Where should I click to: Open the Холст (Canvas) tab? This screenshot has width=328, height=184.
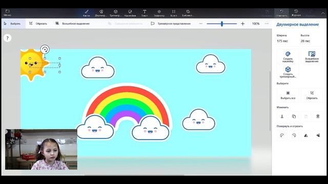tap(173, 13)
